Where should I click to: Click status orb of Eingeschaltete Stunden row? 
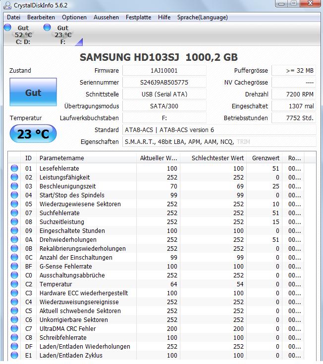(x=14, y=230)
